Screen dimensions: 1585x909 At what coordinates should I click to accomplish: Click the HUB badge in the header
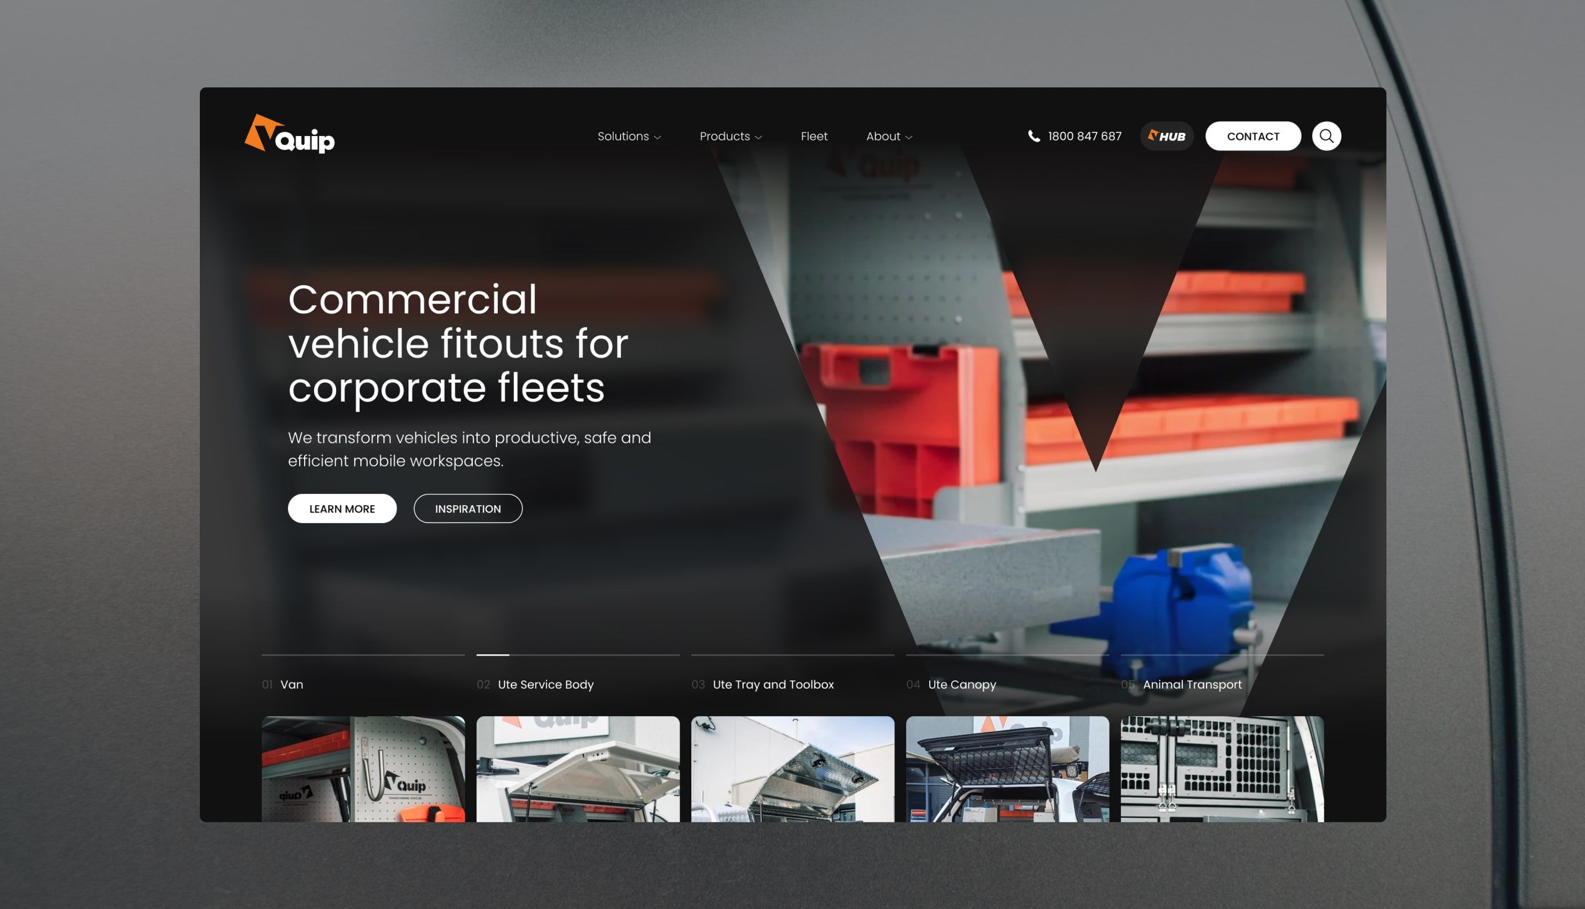pyautogui.click(x=1166, y=136)
